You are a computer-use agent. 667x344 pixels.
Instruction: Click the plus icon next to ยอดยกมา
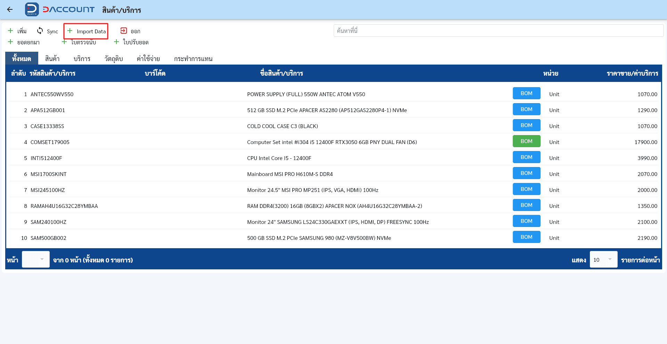click(10, 42)
